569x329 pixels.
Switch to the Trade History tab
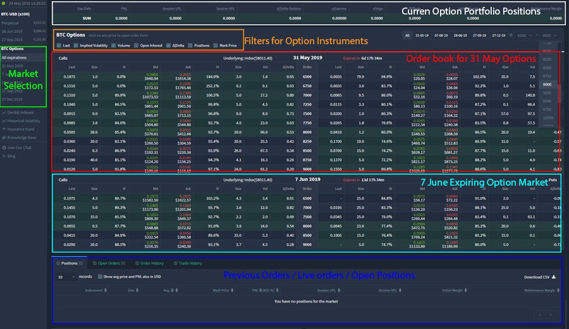(188, 263)
